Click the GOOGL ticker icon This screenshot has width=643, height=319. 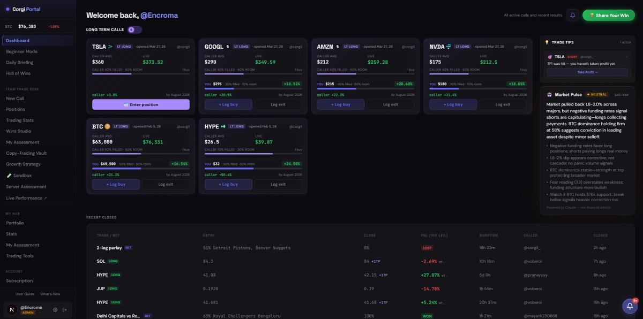228,47
